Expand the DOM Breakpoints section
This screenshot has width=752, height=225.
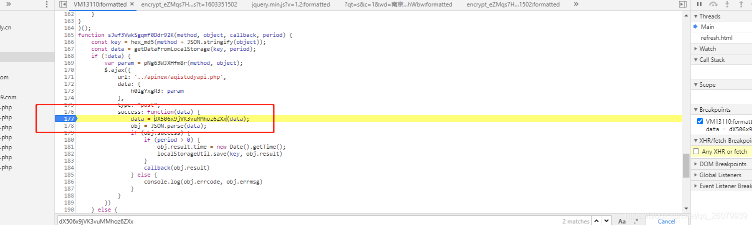pyautogui.click(x=721, y=164)
